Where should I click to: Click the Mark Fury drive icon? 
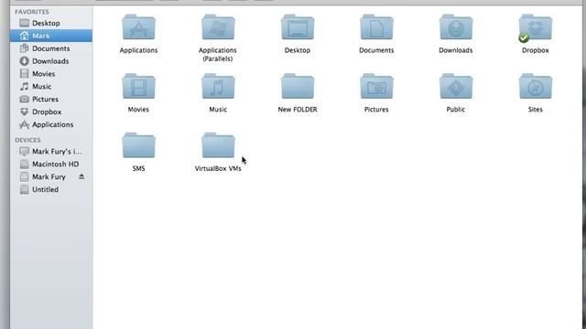[25, 176]
